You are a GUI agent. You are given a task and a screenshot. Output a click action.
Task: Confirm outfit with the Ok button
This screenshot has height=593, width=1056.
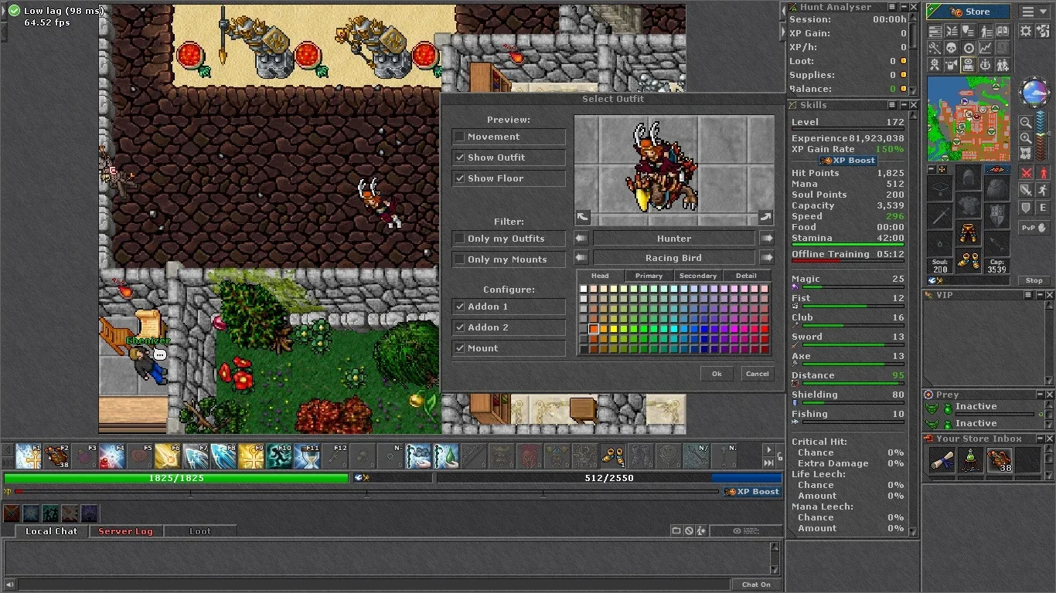[717, 374]
